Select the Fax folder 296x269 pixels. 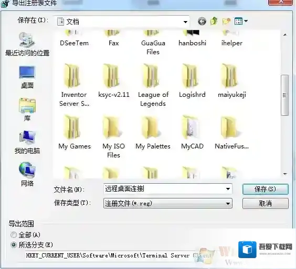pyautogui.click(x=113, y=38)
